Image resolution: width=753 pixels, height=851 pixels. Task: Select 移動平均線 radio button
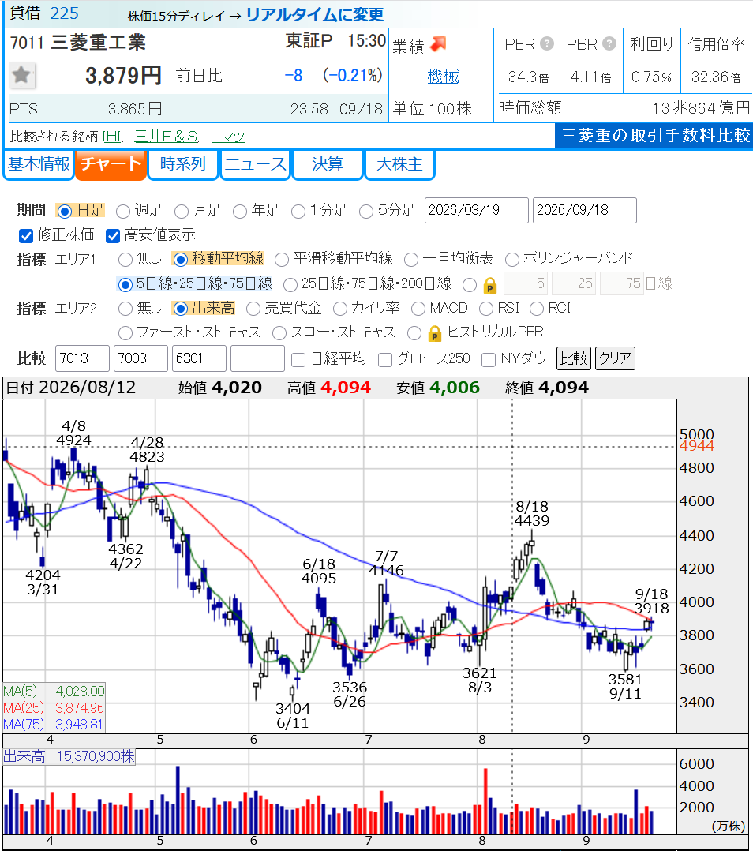pos(180,260)
